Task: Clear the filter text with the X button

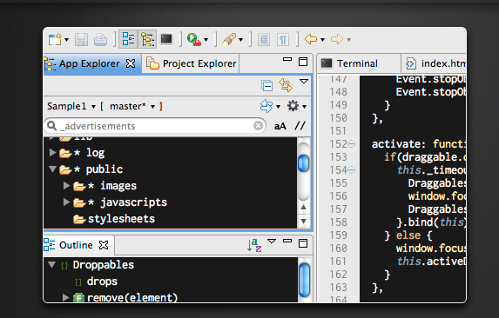Action: pos(258,126)
